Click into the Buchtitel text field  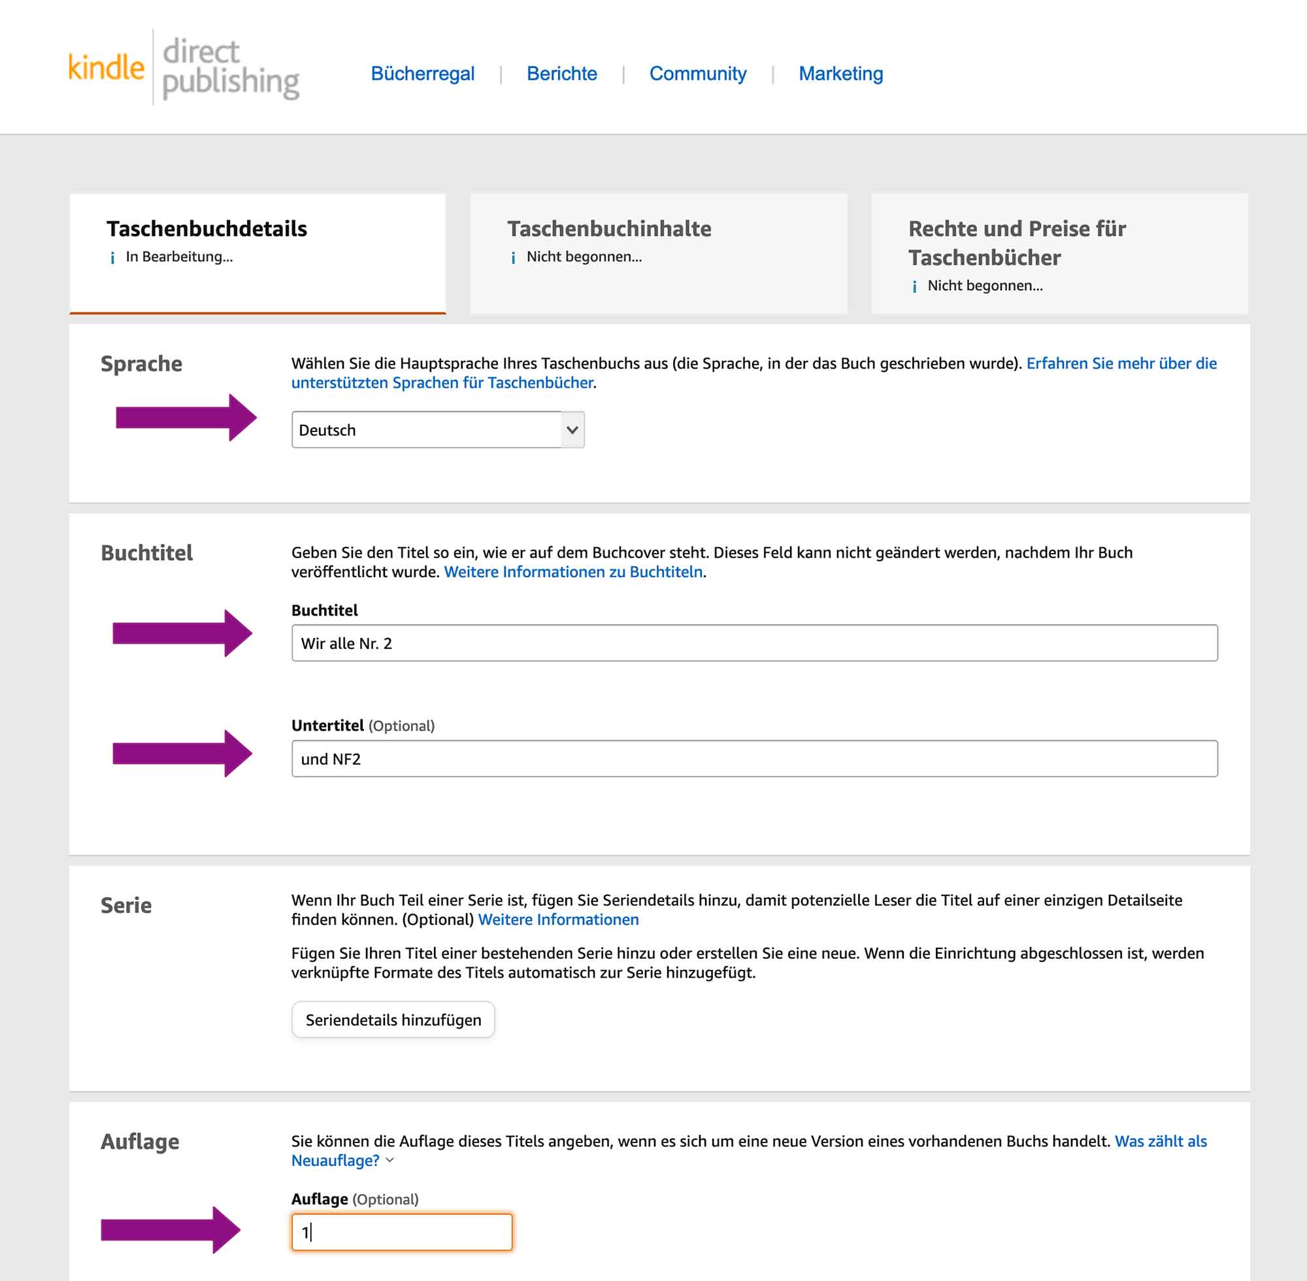754,643
